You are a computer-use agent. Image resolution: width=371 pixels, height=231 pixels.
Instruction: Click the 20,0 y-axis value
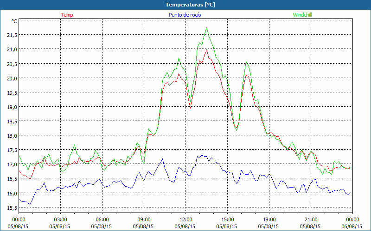12,78
